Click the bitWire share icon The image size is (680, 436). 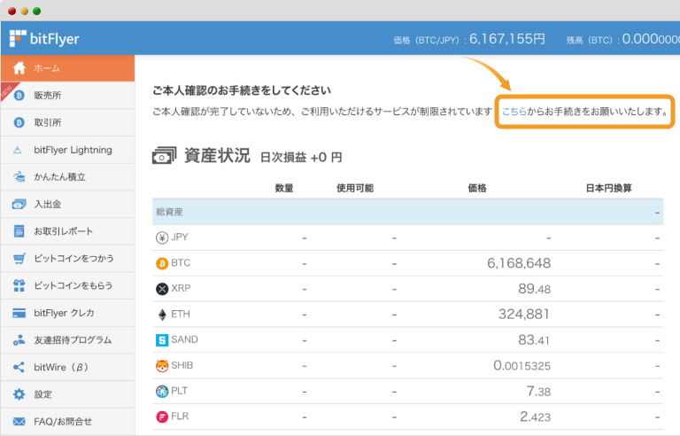(x=19, y=368)
